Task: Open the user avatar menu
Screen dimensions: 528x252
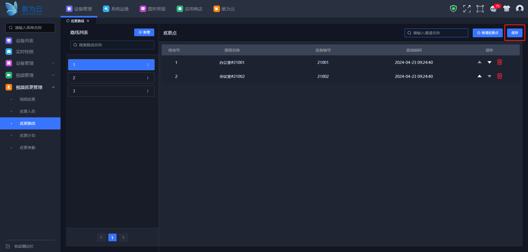Action: coord(519,9)
